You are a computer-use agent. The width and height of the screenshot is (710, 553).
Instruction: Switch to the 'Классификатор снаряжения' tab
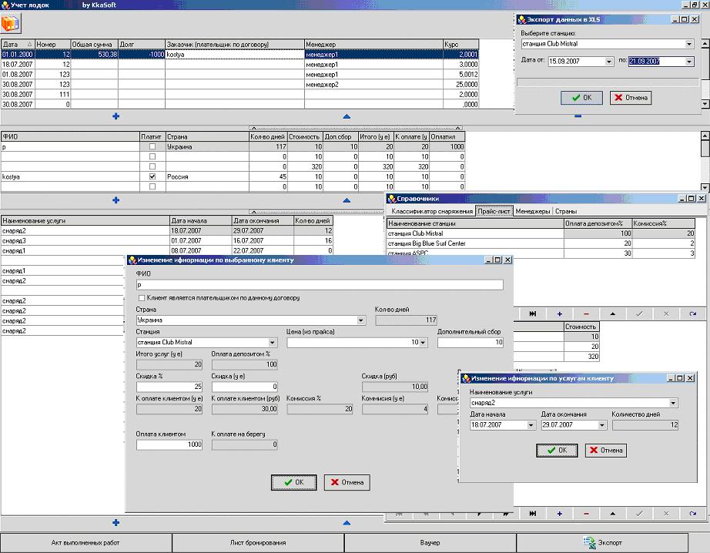[431, 212]
